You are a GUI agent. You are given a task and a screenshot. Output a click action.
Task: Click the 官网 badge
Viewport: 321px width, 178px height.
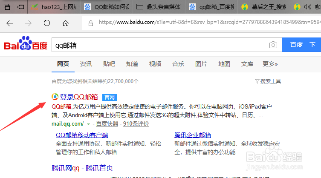pyautogui.click(x=110, y=98)
